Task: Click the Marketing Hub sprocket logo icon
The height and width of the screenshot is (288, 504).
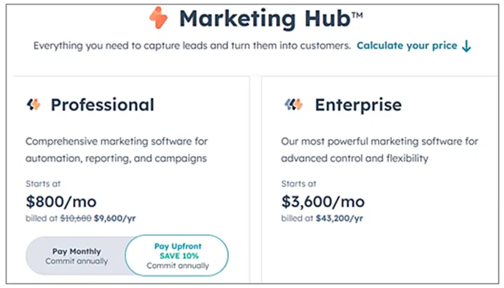Action: pos(158,18)
